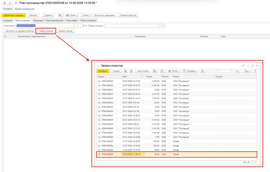Click the Провести button

pos(49,15)
